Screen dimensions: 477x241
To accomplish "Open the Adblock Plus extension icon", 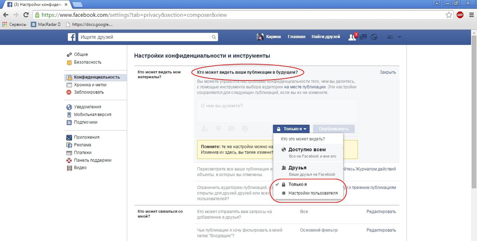I will point(460,15).
